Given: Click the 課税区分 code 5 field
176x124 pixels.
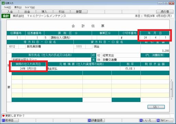Looking at the screenshot, I should (47, 37).
